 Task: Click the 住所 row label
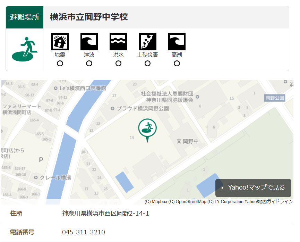click(x=16, y=214)
